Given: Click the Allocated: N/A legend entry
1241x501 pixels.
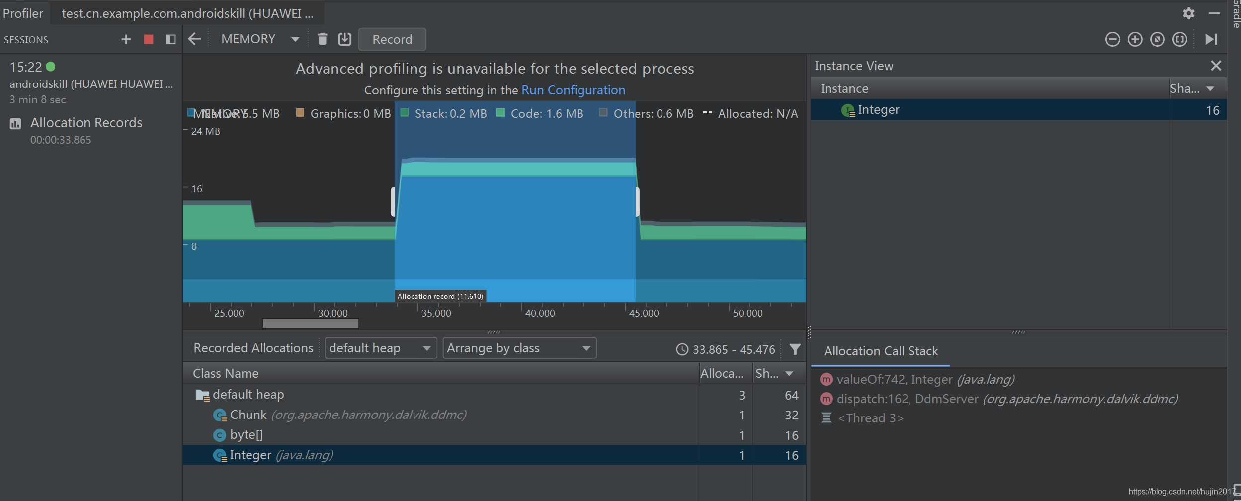Looking at the screenshot, I should click(x=750, y=113).
